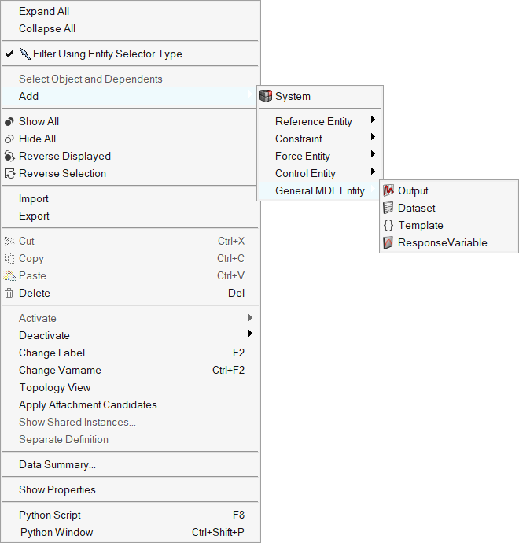Click the Reverse Selection icon

pyautogui.click(x=9, y=173)
